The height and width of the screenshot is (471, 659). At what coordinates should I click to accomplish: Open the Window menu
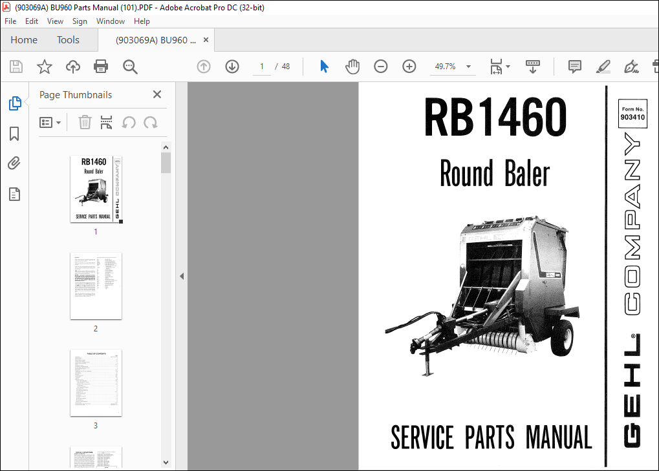111,21
